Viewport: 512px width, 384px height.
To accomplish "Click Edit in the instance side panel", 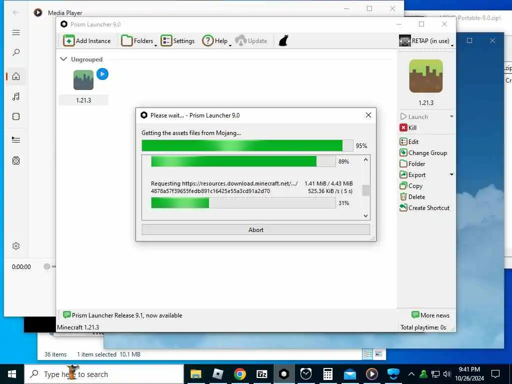I will [409, 141].
